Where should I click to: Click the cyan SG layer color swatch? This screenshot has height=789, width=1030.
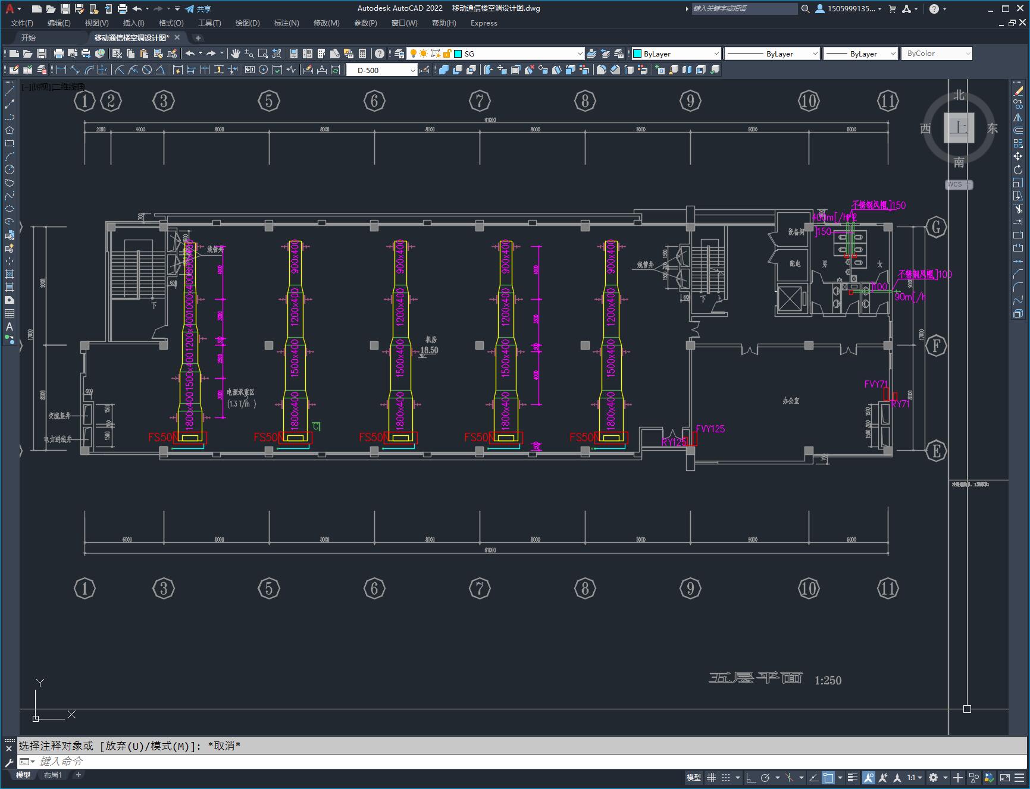pyautogui.click(x=458, y=54)
